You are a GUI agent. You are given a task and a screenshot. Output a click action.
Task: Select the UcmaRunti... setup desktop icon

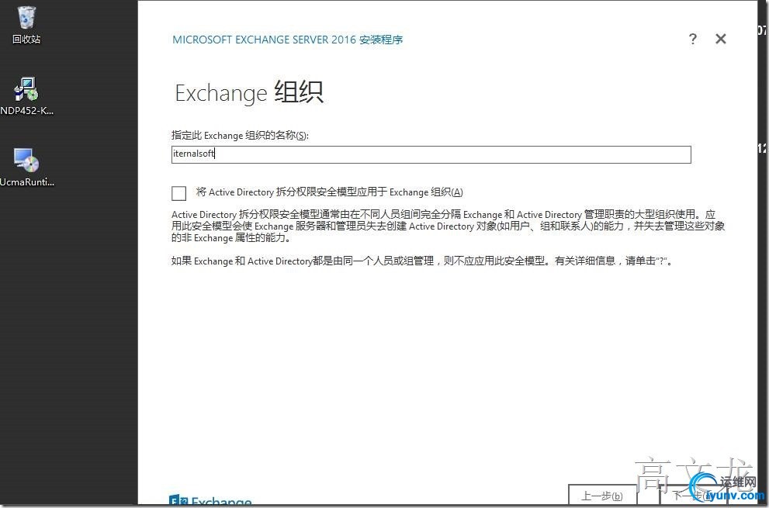26,168
